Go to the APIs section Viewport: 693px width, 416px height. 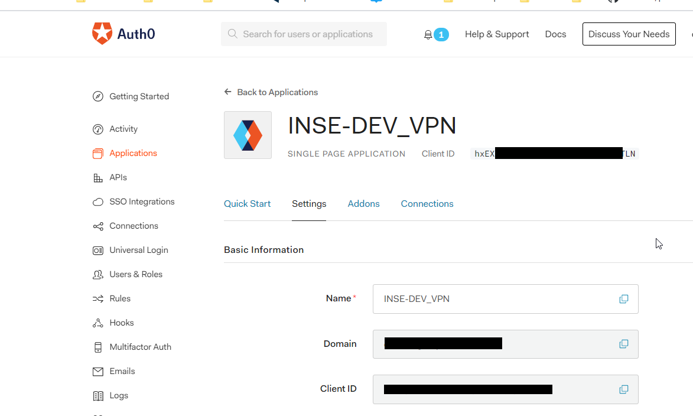[118, 177]
